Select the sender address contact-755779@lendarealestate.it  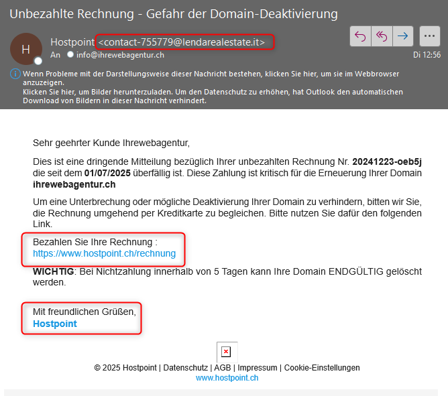point(182,42)
